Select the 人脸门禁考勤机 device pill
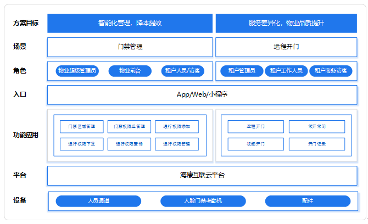This screenshot has height=224, width=368. pos(203,201)
